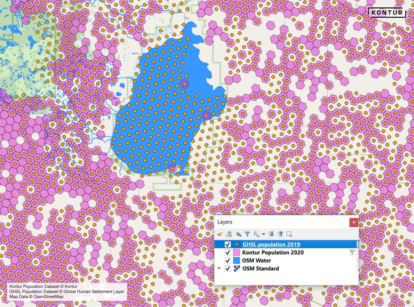Click the Add Group icon
The height and width of the screenshot is (307, 414).
[x=229, y=234]
